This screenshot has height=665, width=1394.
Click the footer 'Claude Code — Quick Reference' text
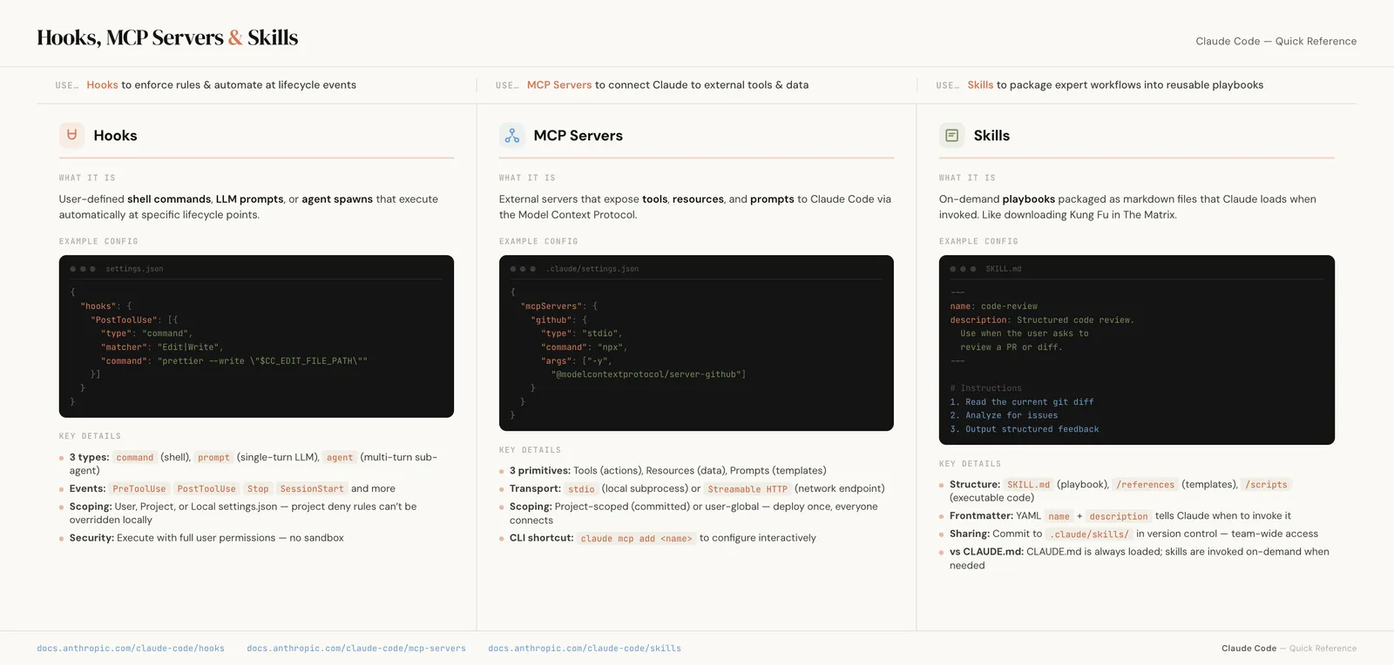coord(1289,648)
